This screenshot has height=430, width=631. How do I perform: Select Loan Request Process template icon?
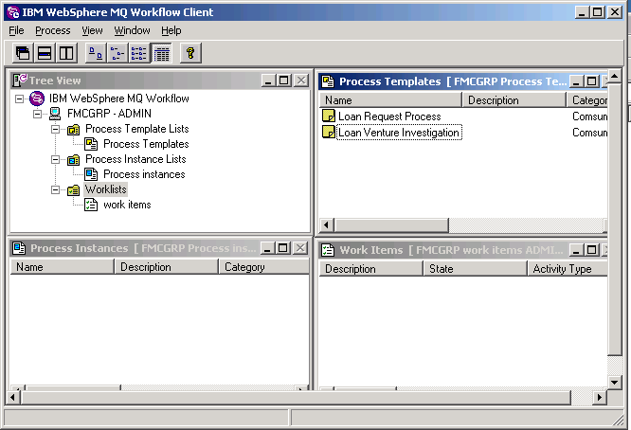(x=329, y=116)
